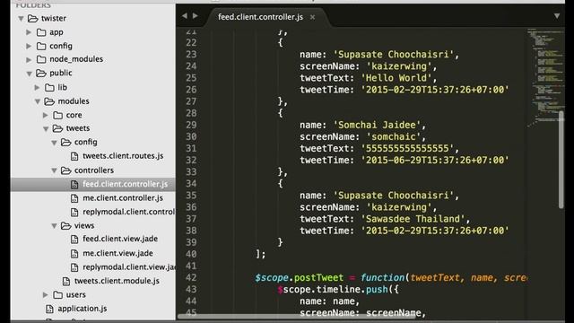Image resolution: width=574 pixels, height=323 pixels.
Task: Open replymodal.client.view.jade file
Action: [x=129, y=267]
